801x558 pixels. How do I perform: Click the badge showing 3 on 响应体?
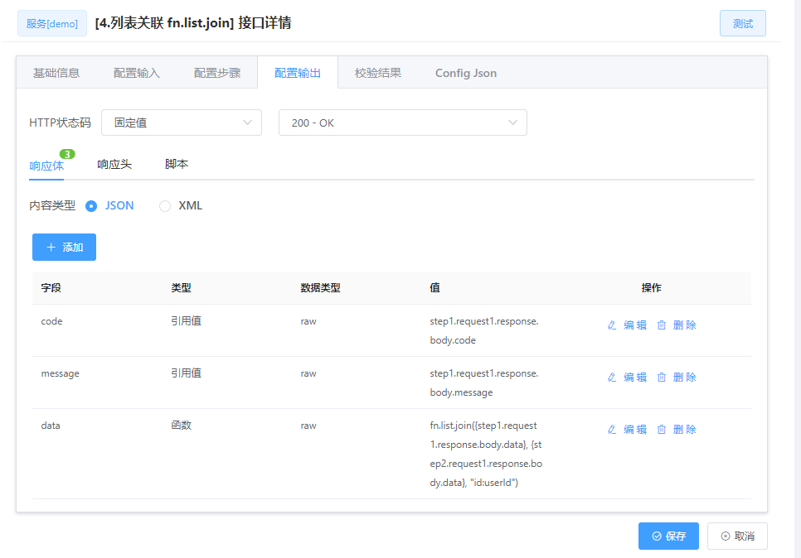[66, 154]
